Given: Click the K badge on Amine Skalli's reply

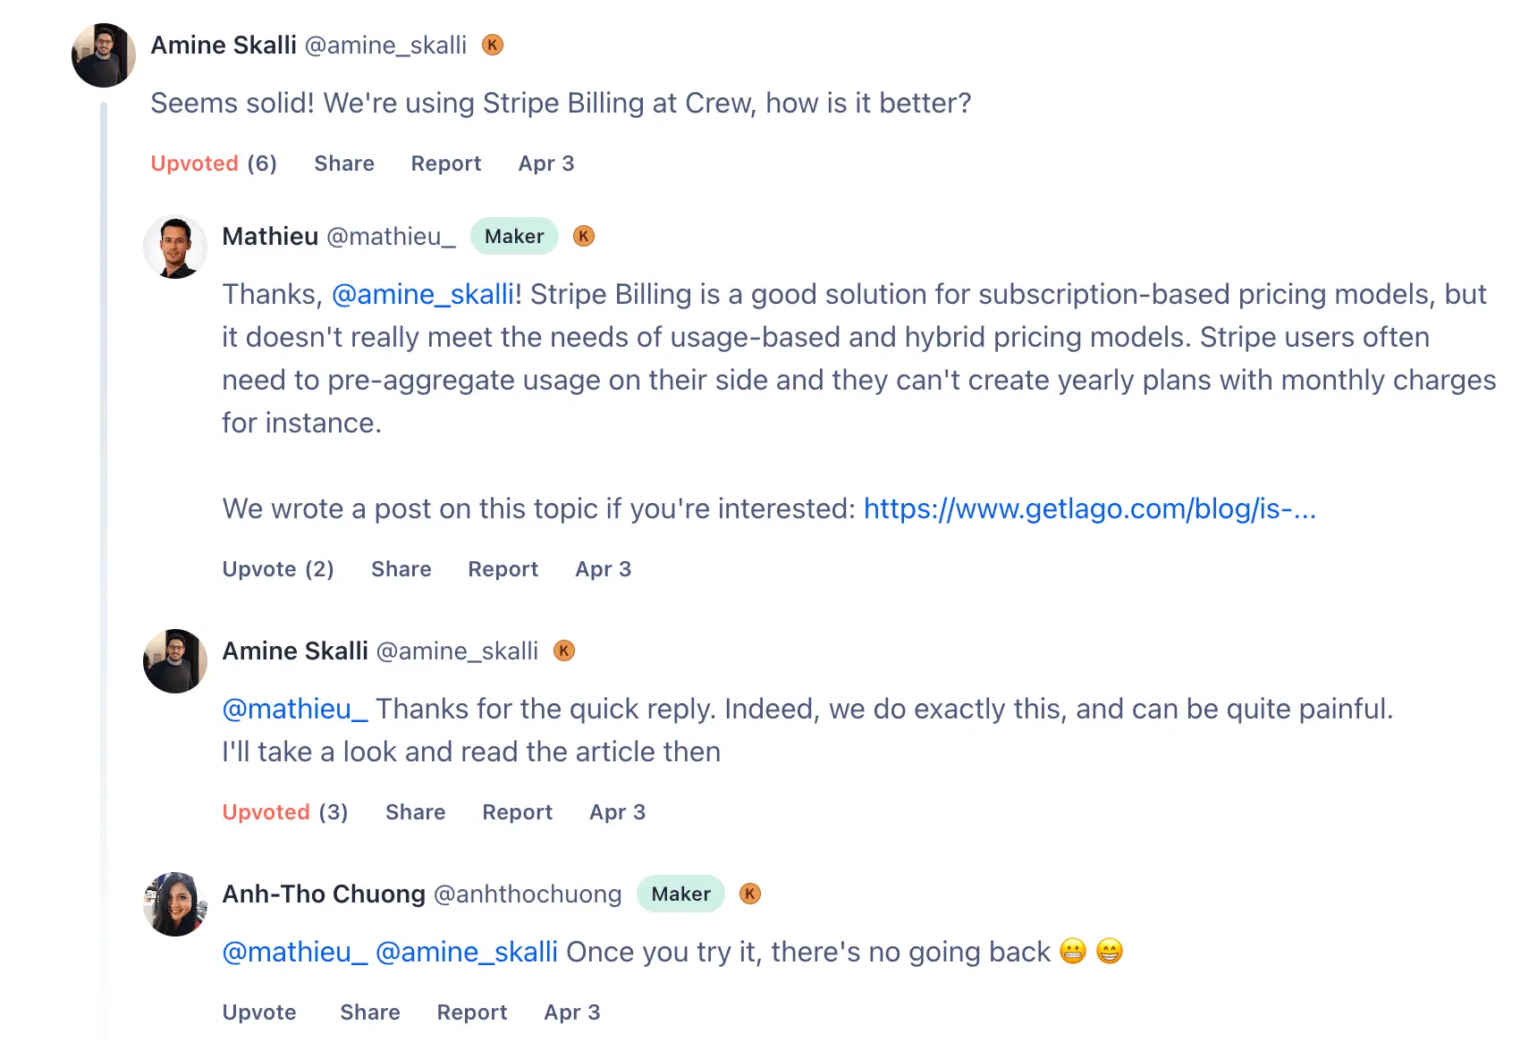Looking at the screenshot, I should (564, 651).
